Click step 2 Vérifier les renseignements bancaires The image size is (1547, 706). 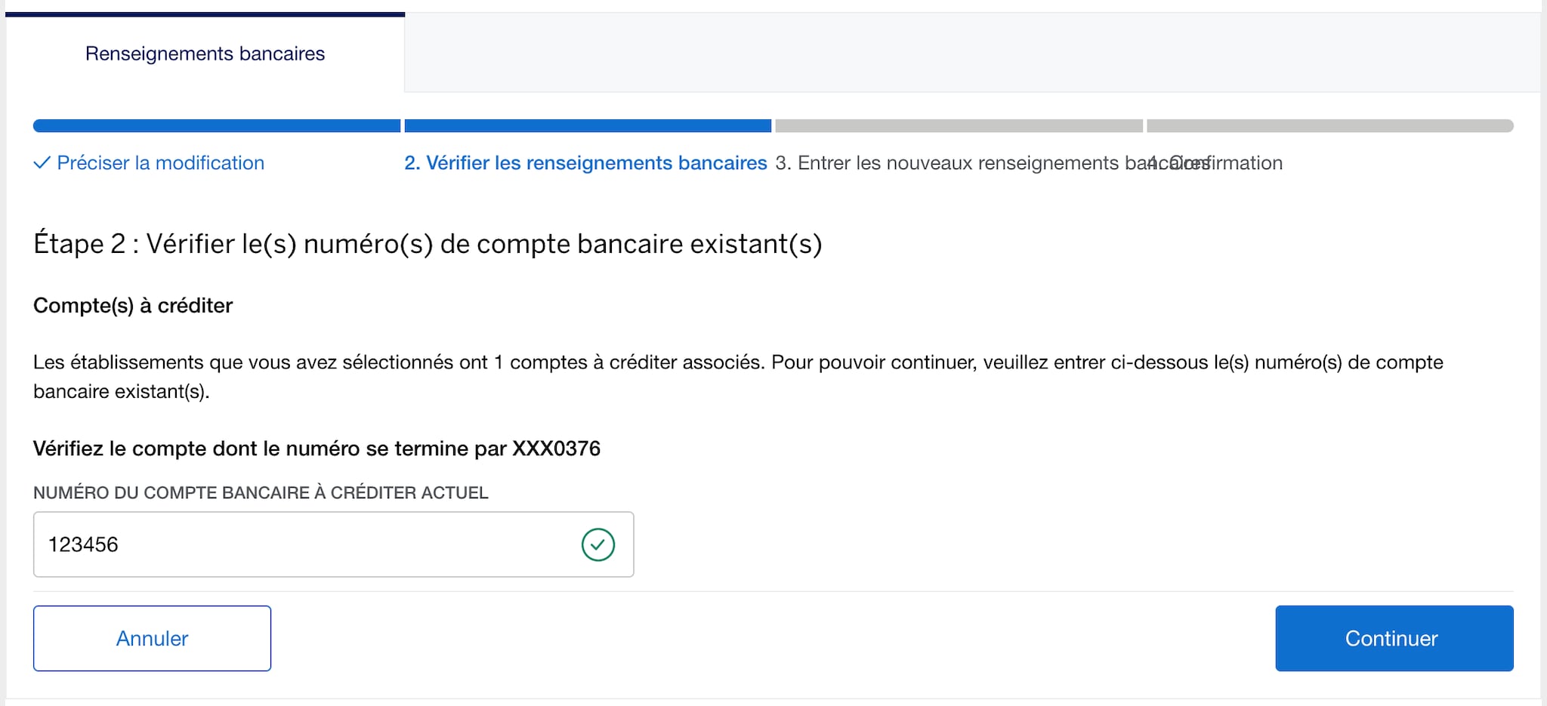click(x=585, y=162)
